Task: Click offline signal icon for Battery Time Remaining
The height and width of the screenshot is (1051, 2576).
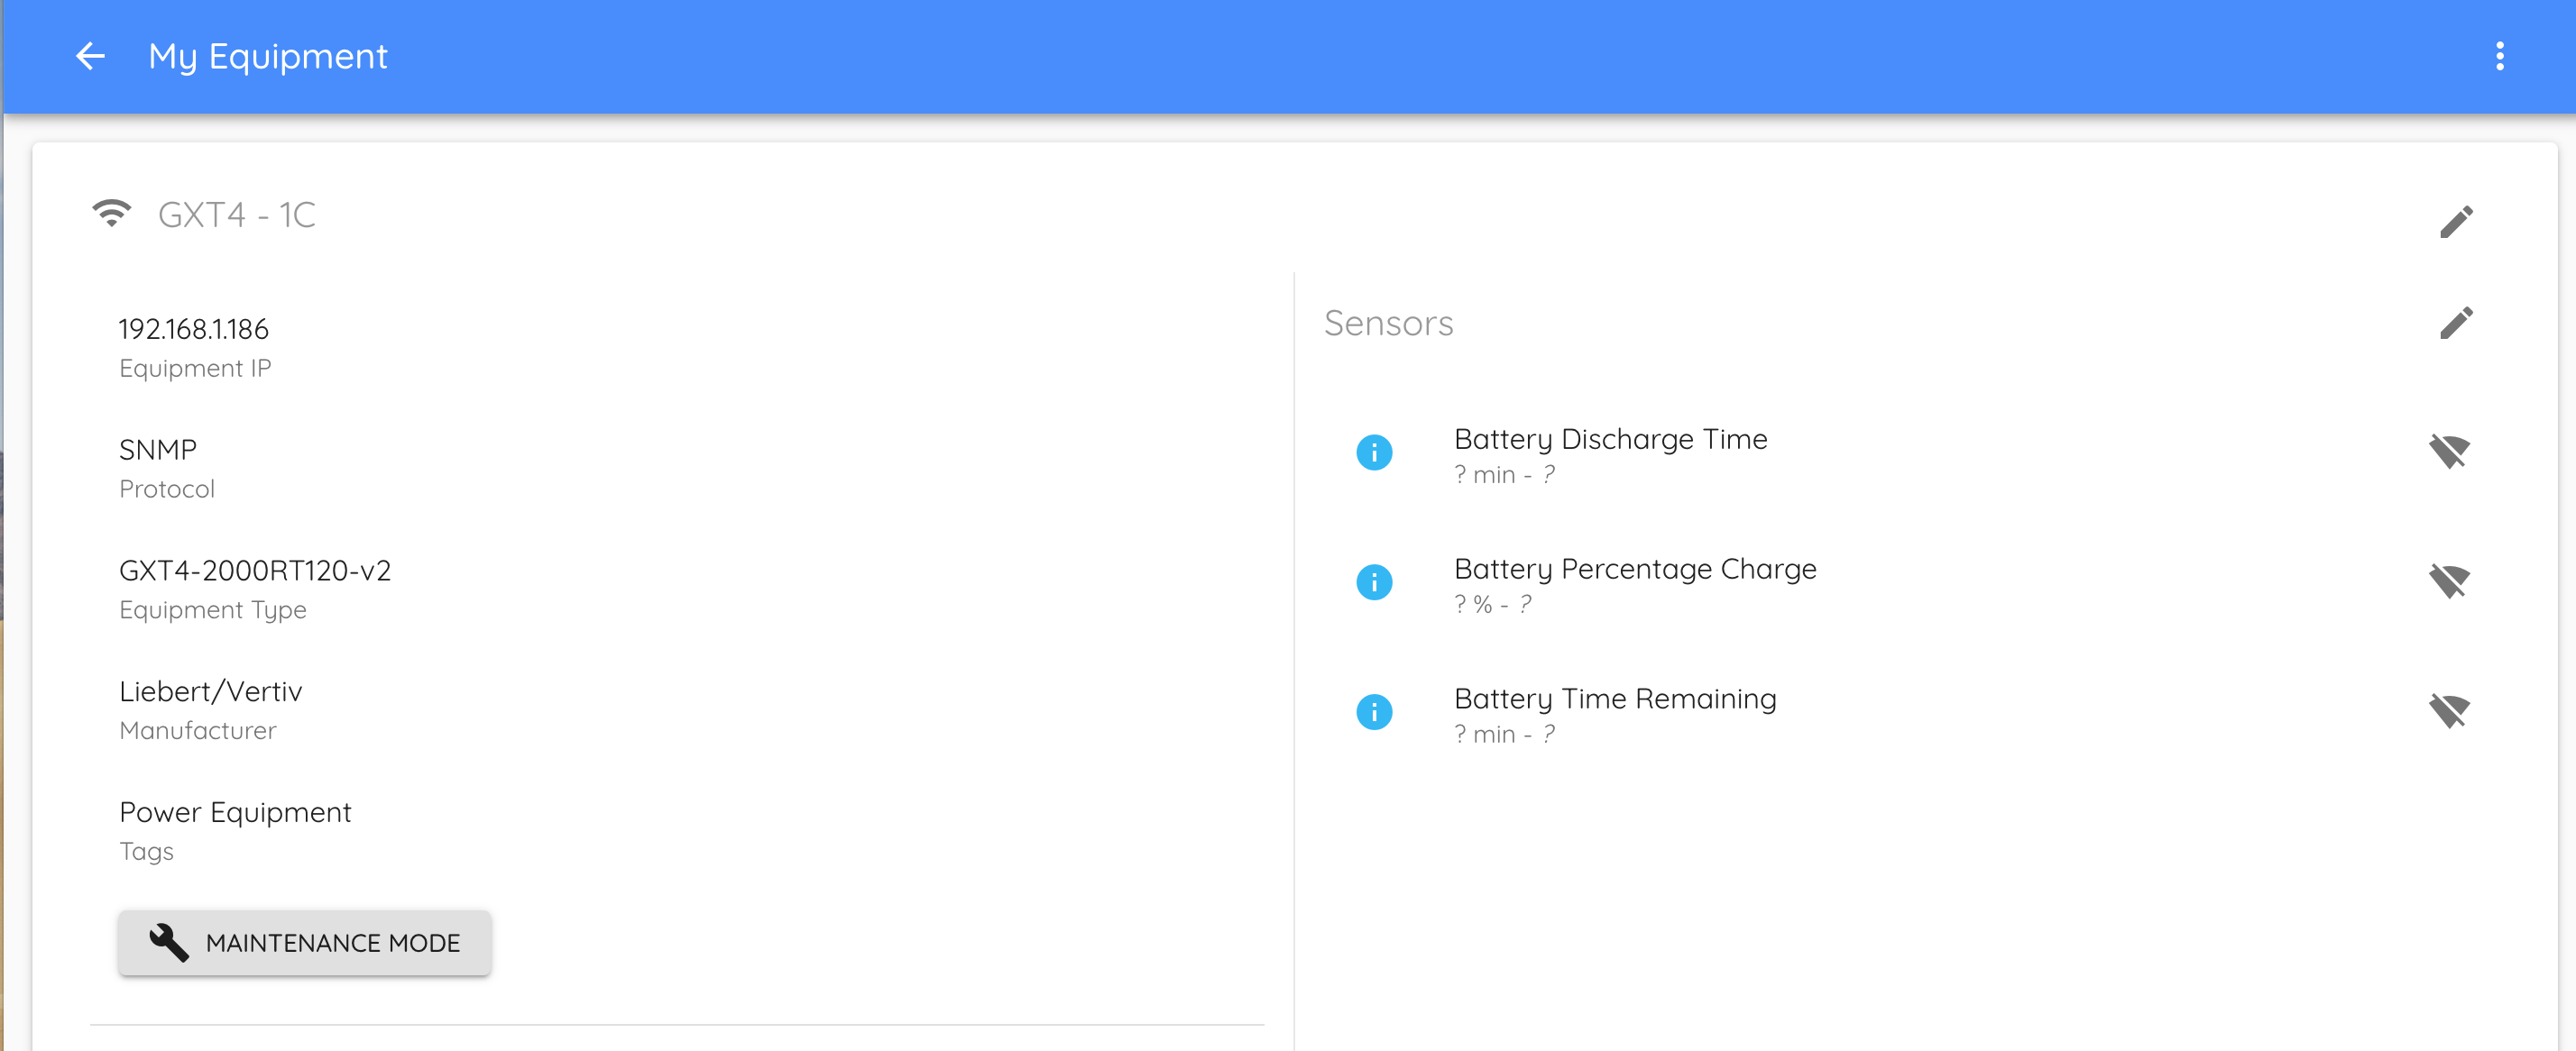Action: coord(2449,712)
